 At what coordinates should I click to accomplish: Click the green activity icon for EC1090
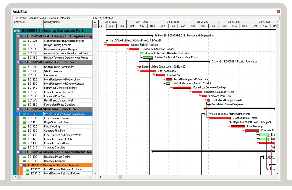(24, 67)
